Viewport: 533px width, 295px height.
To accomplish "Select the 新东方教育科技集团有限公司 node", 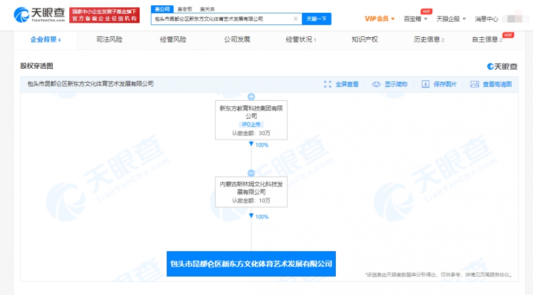I will click(x=251, y=119).
